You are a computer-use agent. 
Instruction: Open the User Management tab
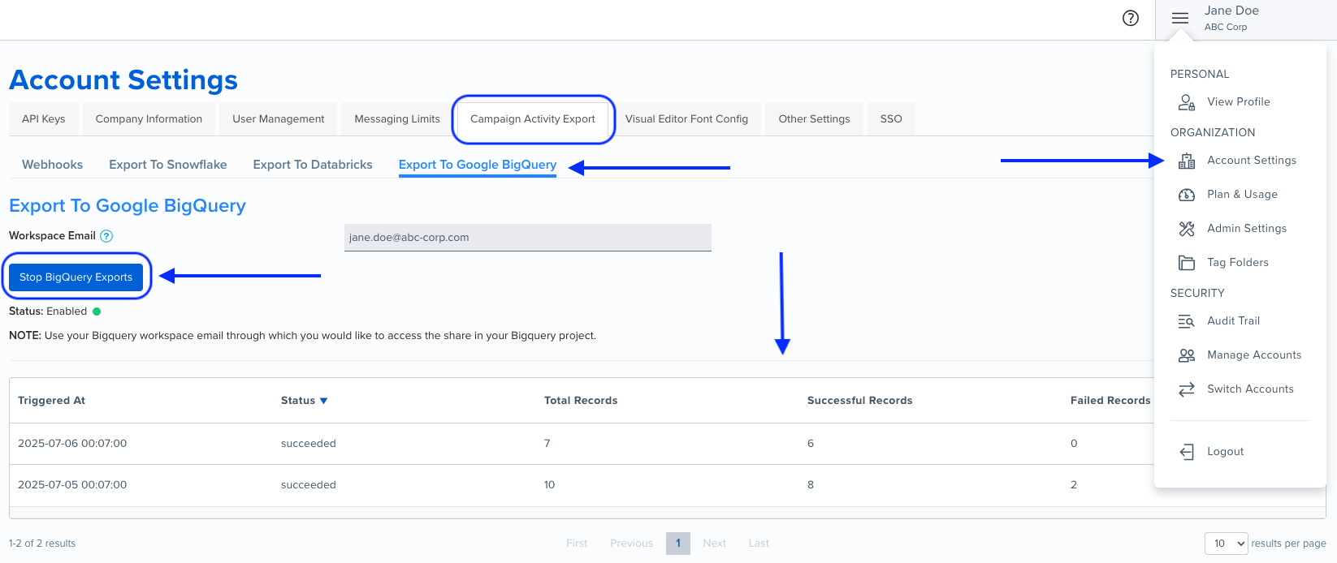[279, 118]
